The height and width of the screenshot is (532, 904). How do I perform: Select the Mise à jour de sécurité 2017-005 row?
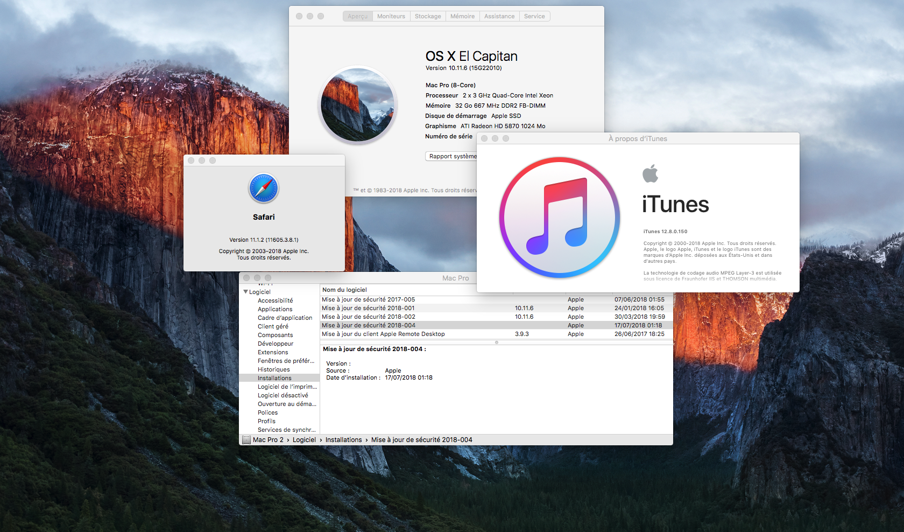pos(496,299)
